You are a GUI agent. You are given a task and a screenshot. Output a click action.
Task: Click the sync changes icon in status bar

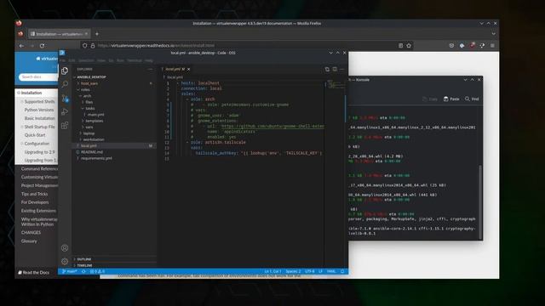click(x=83, y=271)
